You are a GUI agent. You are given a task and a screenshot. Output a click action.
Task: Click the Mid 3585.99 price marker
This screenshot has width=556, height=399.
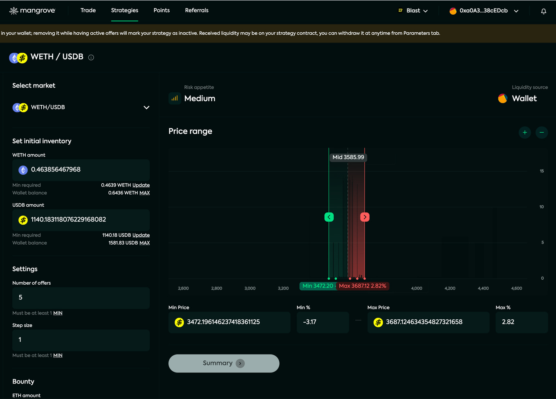[348, 157]
